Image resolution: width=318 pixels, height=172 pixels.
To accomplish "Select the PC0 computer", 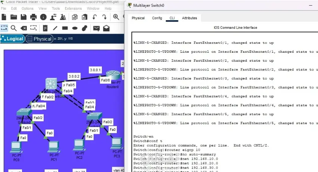I will coord(16,147).
